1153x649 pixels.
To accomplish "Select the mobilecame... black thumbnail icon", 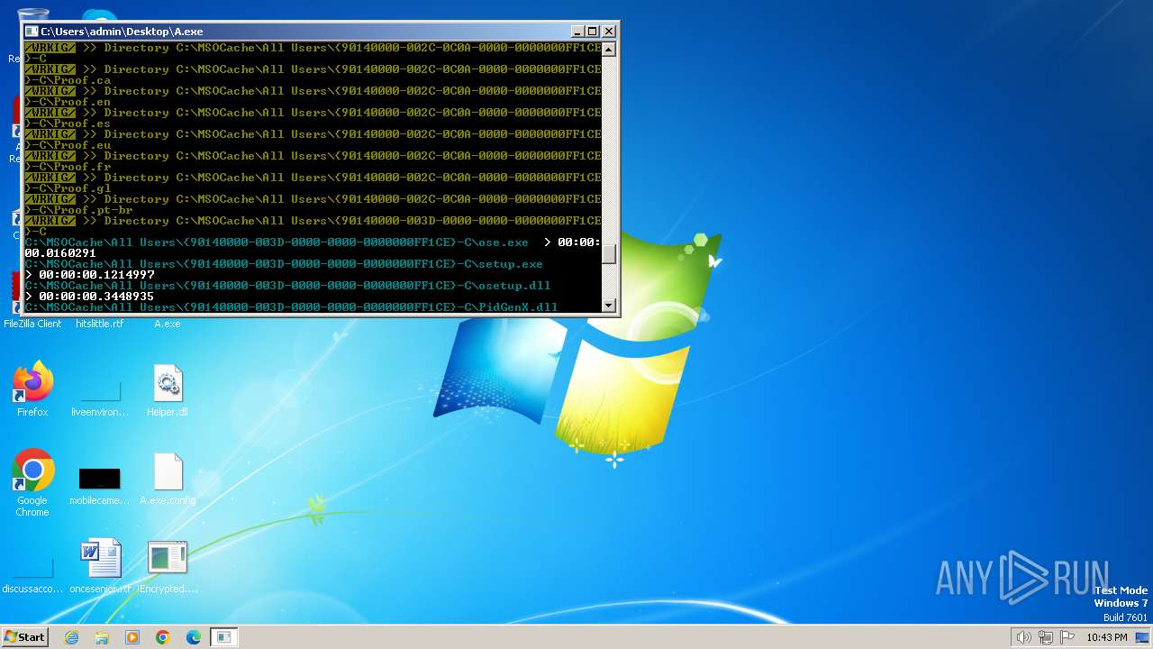I will (x=100, y=478).
